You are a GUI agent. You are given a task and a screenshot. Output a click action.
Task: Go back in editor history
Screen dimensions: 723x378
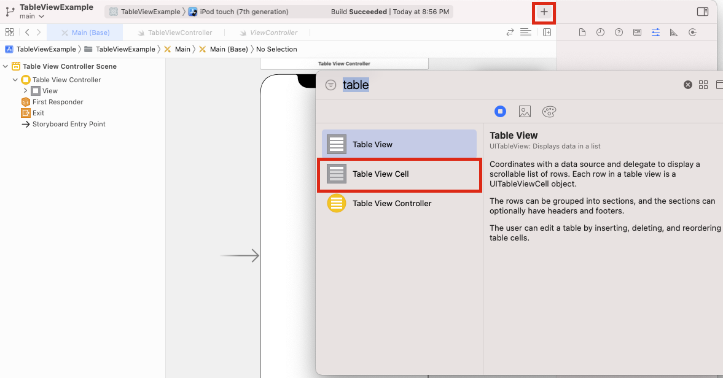click(27, 33)
